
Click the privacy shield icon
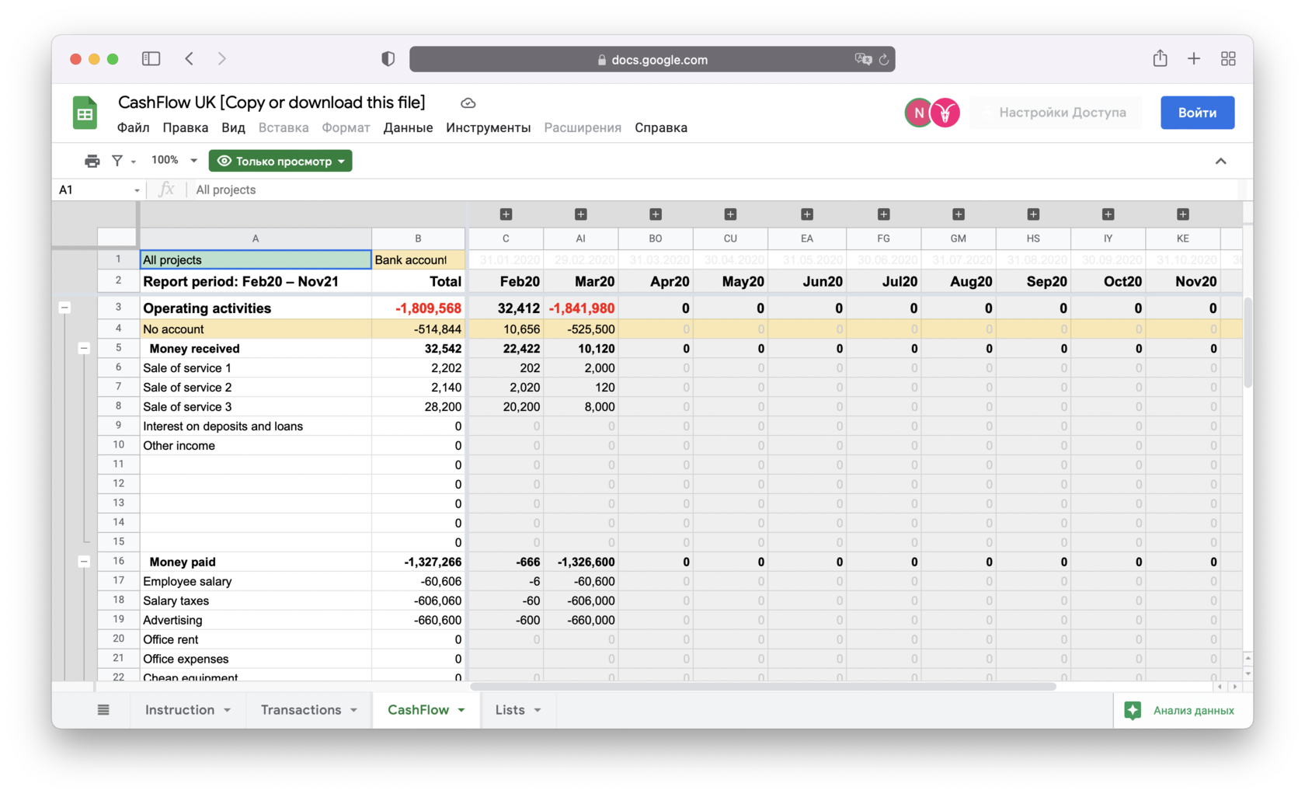[388, 59]
